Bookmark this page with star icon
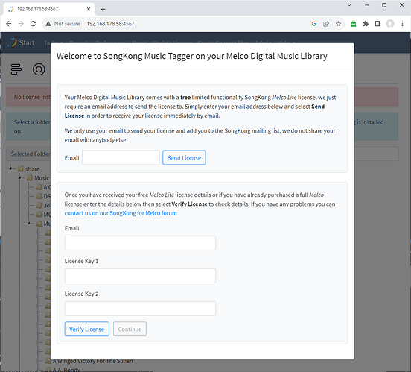The height and width of the screenshot is (372, 411). point(338,24)
